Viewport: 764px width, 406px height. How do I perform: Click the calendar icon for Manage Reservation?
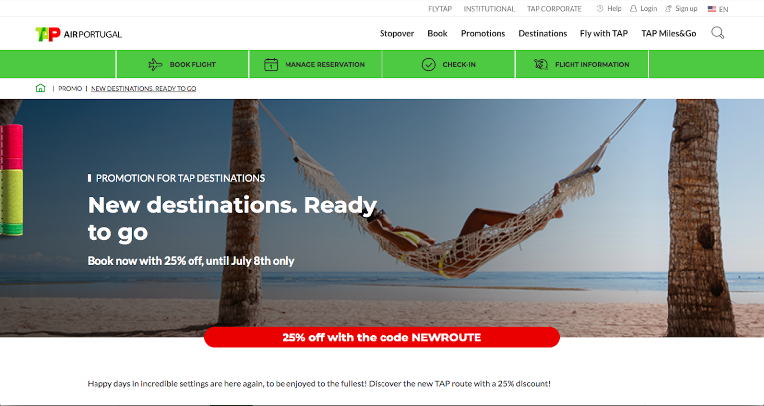(x=271, y=65)
